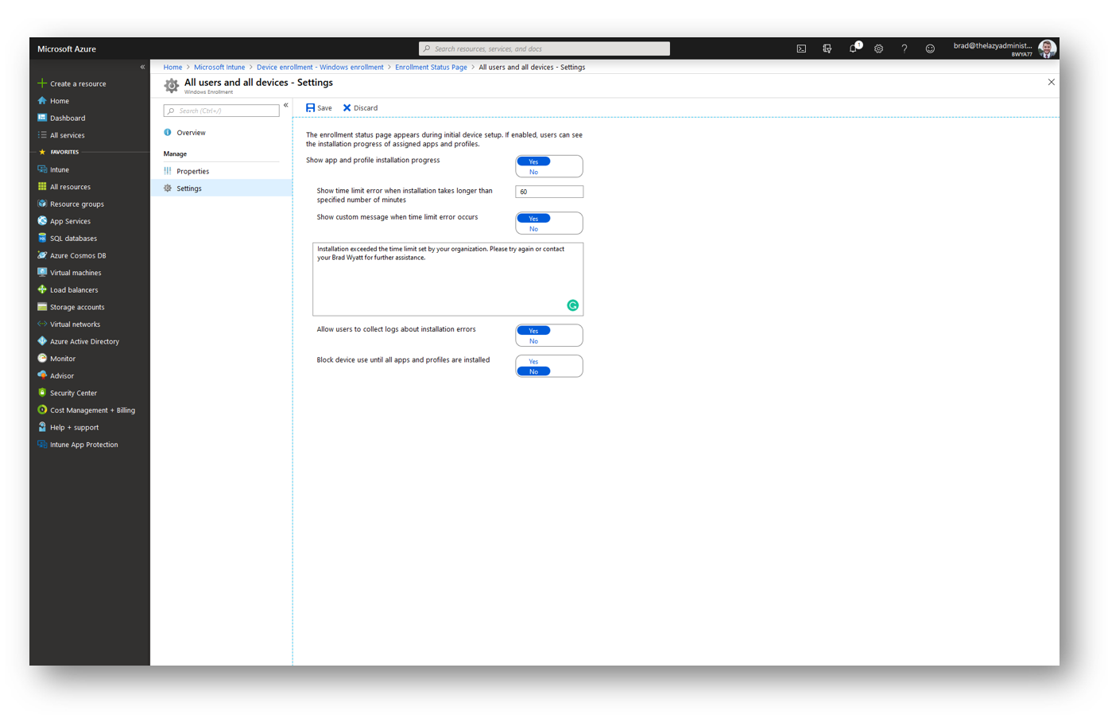Screen dimensions: 1108x726
Task: Collapse the left Azure sidebar
Action: tap(142, 67)
